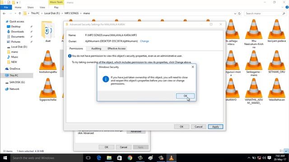
Task: Open the Windows Start menu
Action: click(x=5, y=158)
